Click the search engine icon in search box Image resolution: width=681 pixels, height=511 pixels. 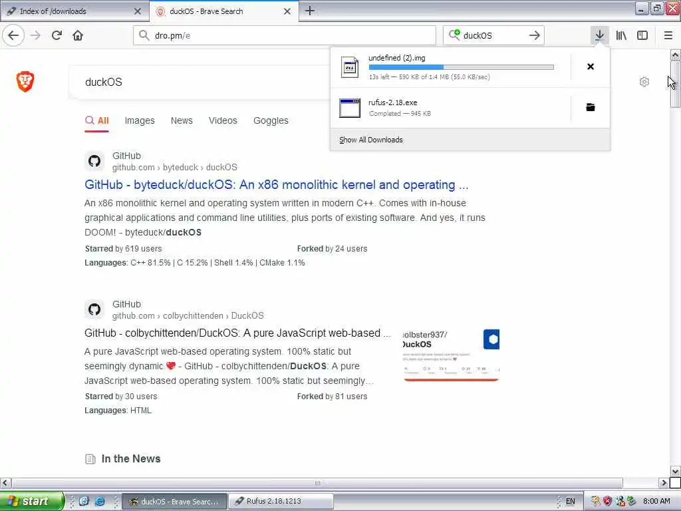454,35
